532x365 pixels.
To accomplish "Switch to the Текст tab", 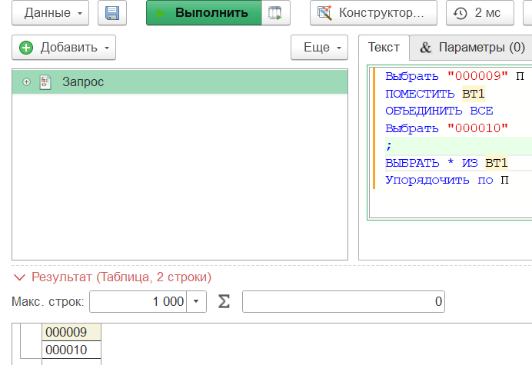I will (384, 48).
